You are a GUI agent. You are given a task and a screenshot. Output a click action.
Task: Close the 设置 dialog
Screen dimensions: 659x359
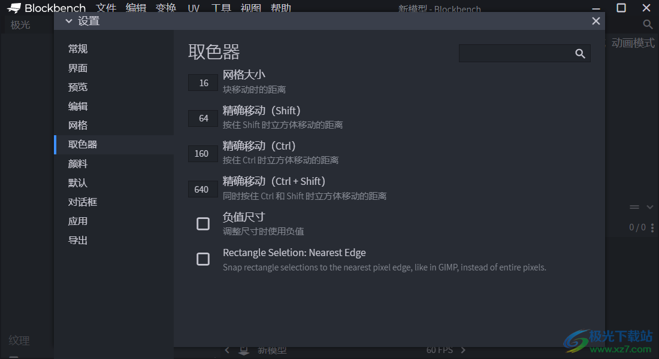595,21
